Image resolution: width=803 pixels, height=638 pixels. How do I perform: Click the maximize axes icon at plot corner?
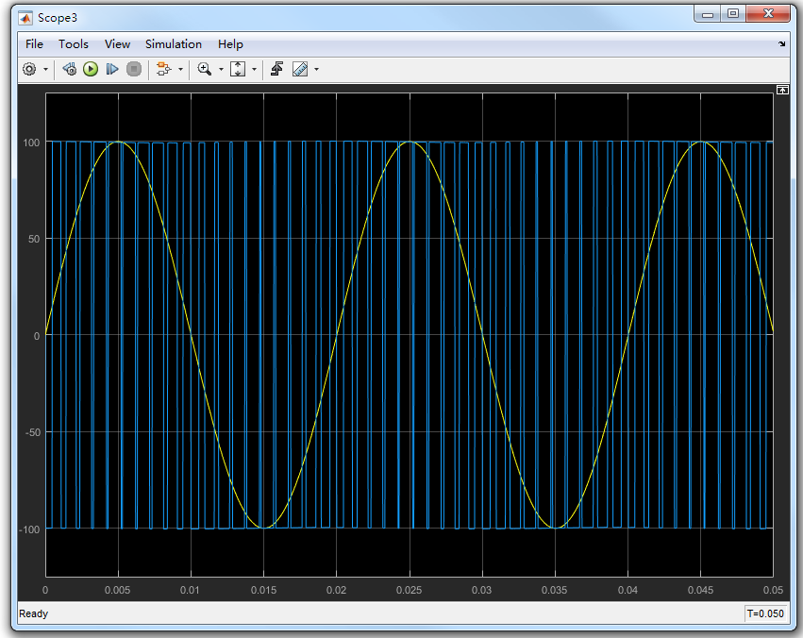[x=782, y=90]
